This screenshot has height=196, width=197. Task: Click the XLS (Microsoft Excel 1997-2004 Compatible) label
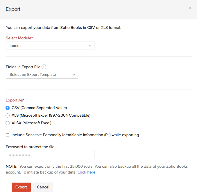[x=51, y=115]
